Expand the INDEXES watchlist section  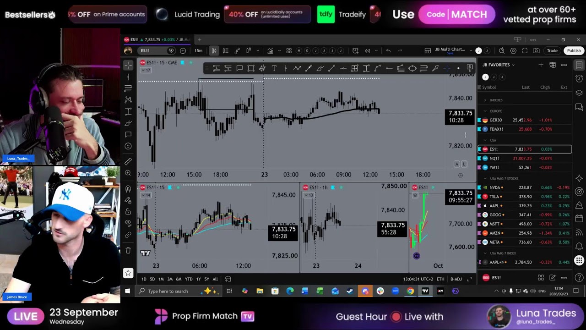[485, 100]
